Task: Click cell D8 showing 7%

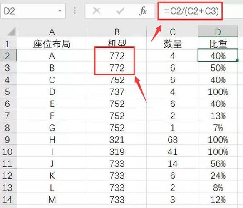Action: tap(218, 127)
